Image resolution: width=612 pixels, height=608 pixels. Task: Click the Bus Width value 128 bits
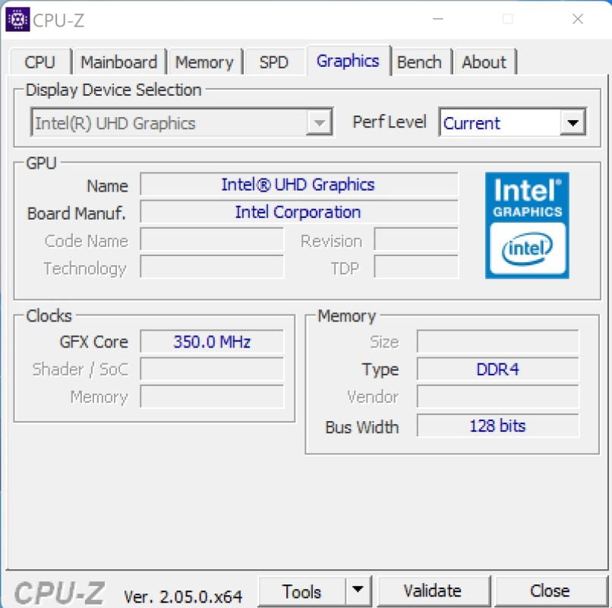coord(497,426)
